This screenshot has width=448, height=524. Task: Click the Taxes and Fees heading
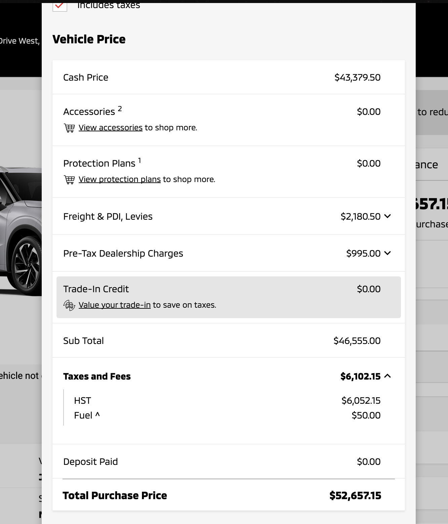[x=97, y=376]
